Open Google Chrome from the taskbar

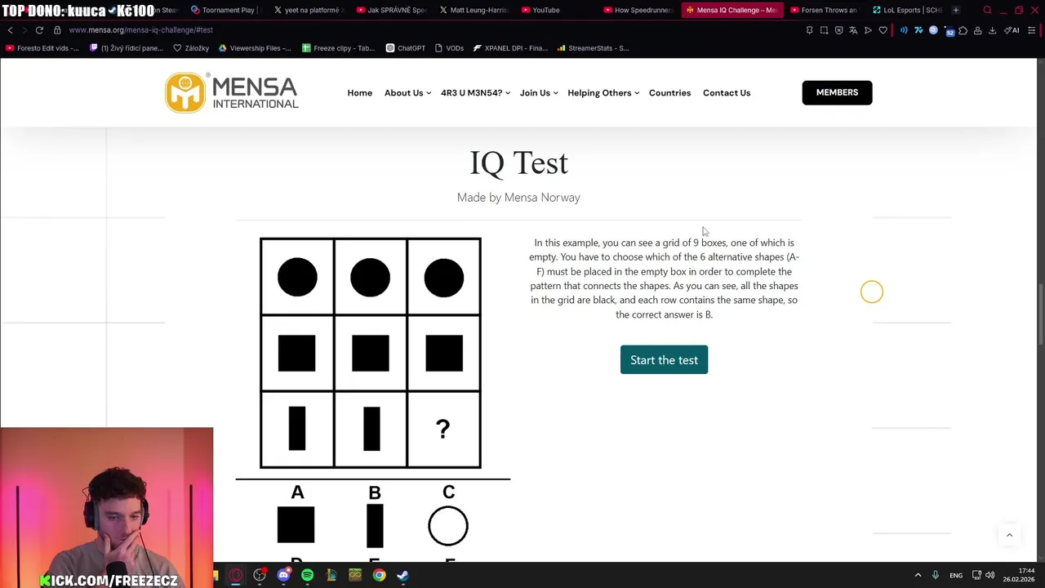click(x=379, y=575)
